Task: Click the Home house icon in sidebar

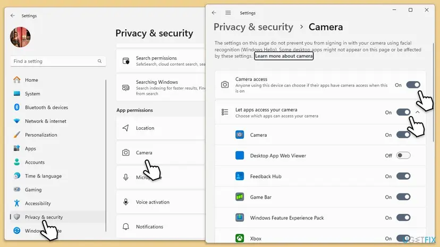Action: (x=17, y=80)
